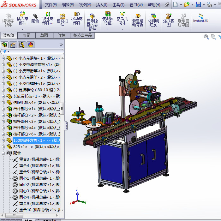Switch to the 评估 tab
221x221 pixels.
click(62, 35)
